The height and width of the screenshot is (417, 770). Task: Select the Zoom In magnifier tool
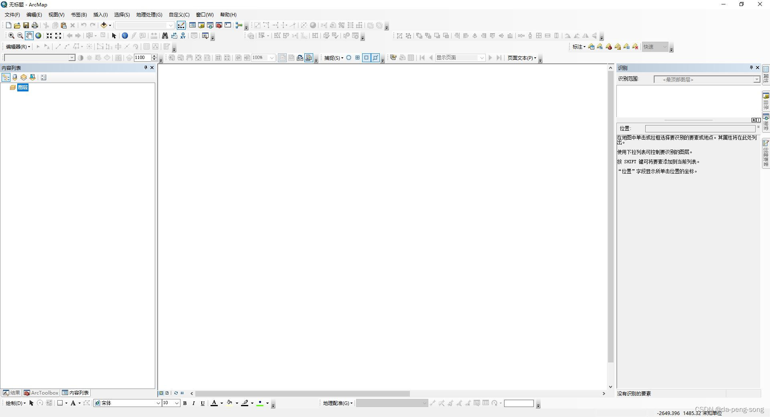tap(11, 36)
